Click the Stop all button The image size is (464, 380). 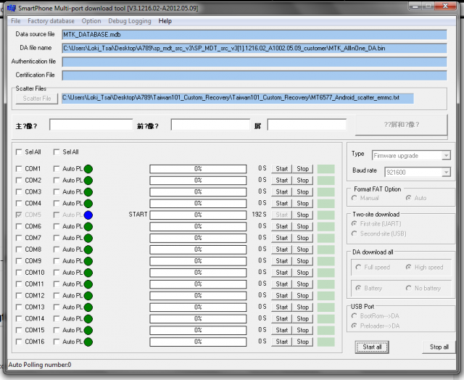pos(439,347)
